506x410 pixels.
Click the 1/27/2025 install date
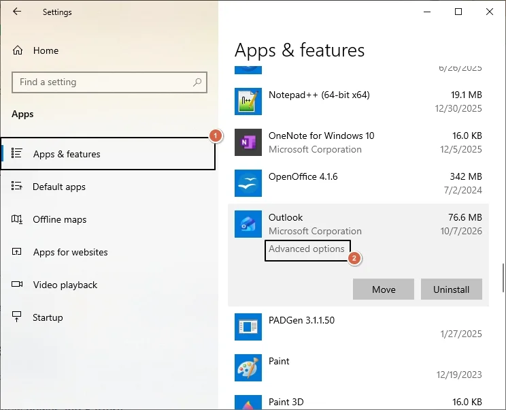click(461, 334)
